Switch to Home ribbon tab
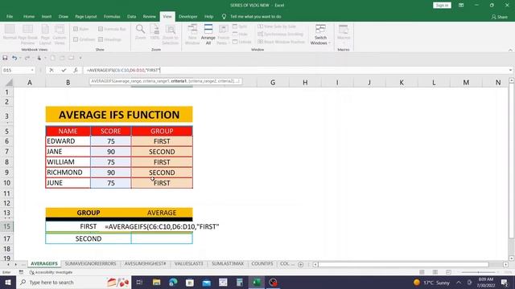This screenshot has width=515, height=289. (x=29, y=16)
